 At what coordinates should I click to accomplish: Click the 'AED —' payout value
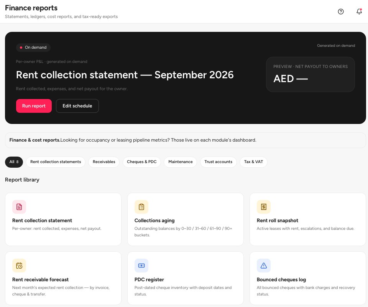point(291,79)
